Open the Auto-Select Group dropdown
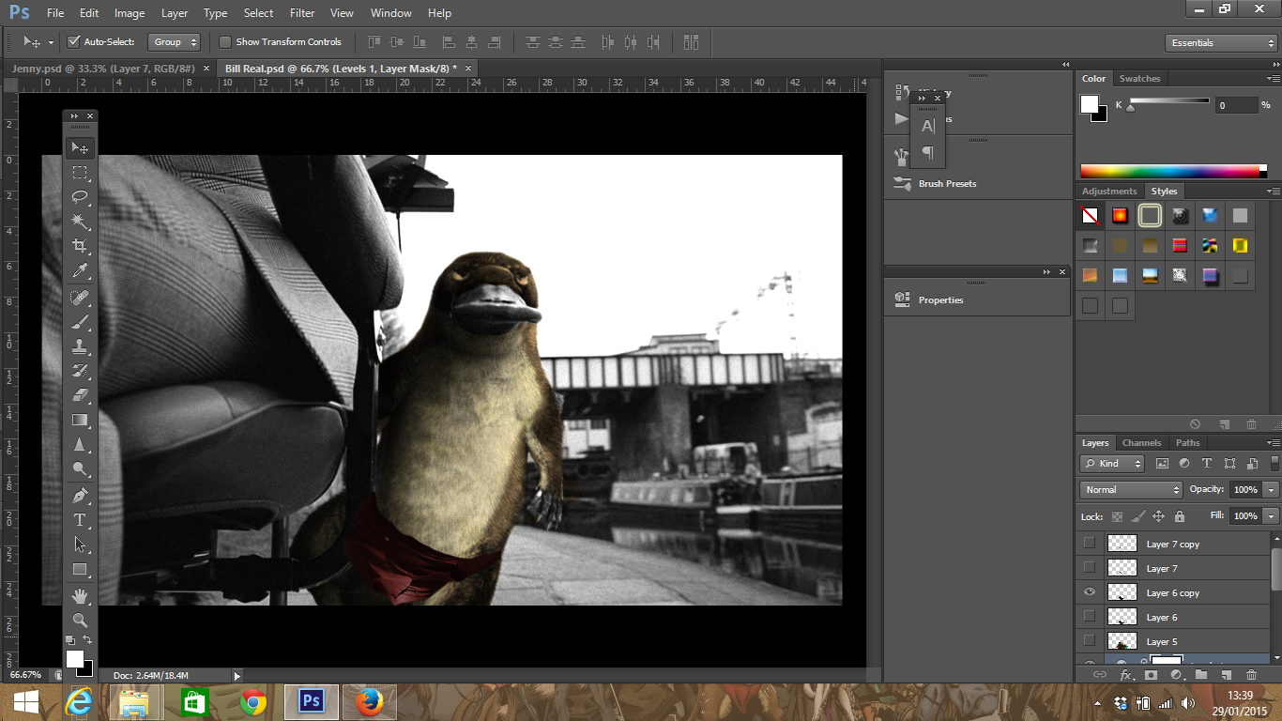 point(175,42)
